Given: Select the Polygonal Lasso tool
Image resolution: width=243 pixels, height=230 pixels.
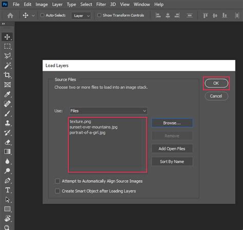Looking at the screenshot, I should pyautogui.click(x=7, y=56).
